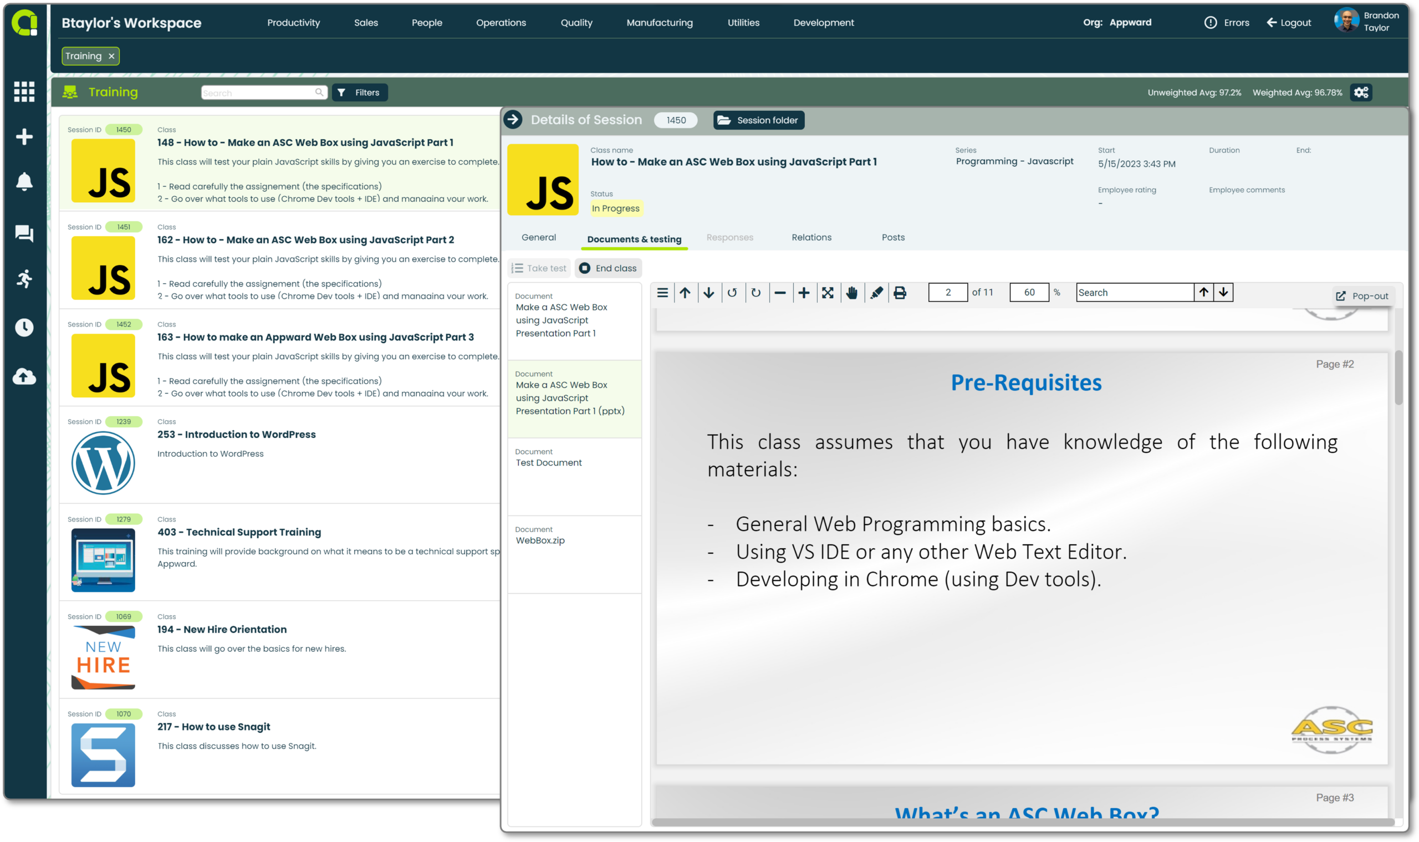This screenshot has width=1419, height=842.
Task: Click the zoom percent field
Action: coord(1029,292)
